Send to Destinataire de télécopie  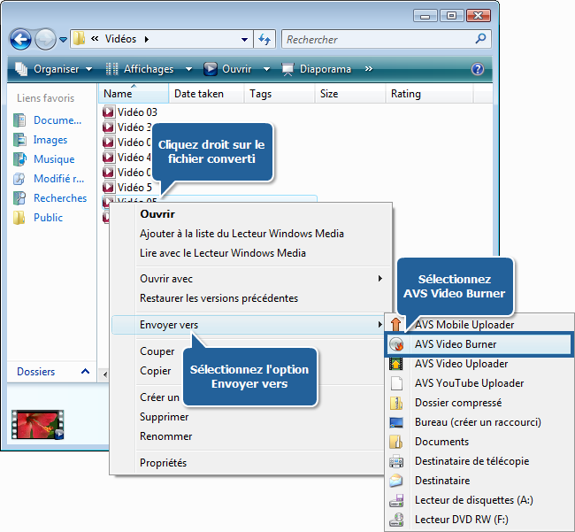tap(479, 461)
